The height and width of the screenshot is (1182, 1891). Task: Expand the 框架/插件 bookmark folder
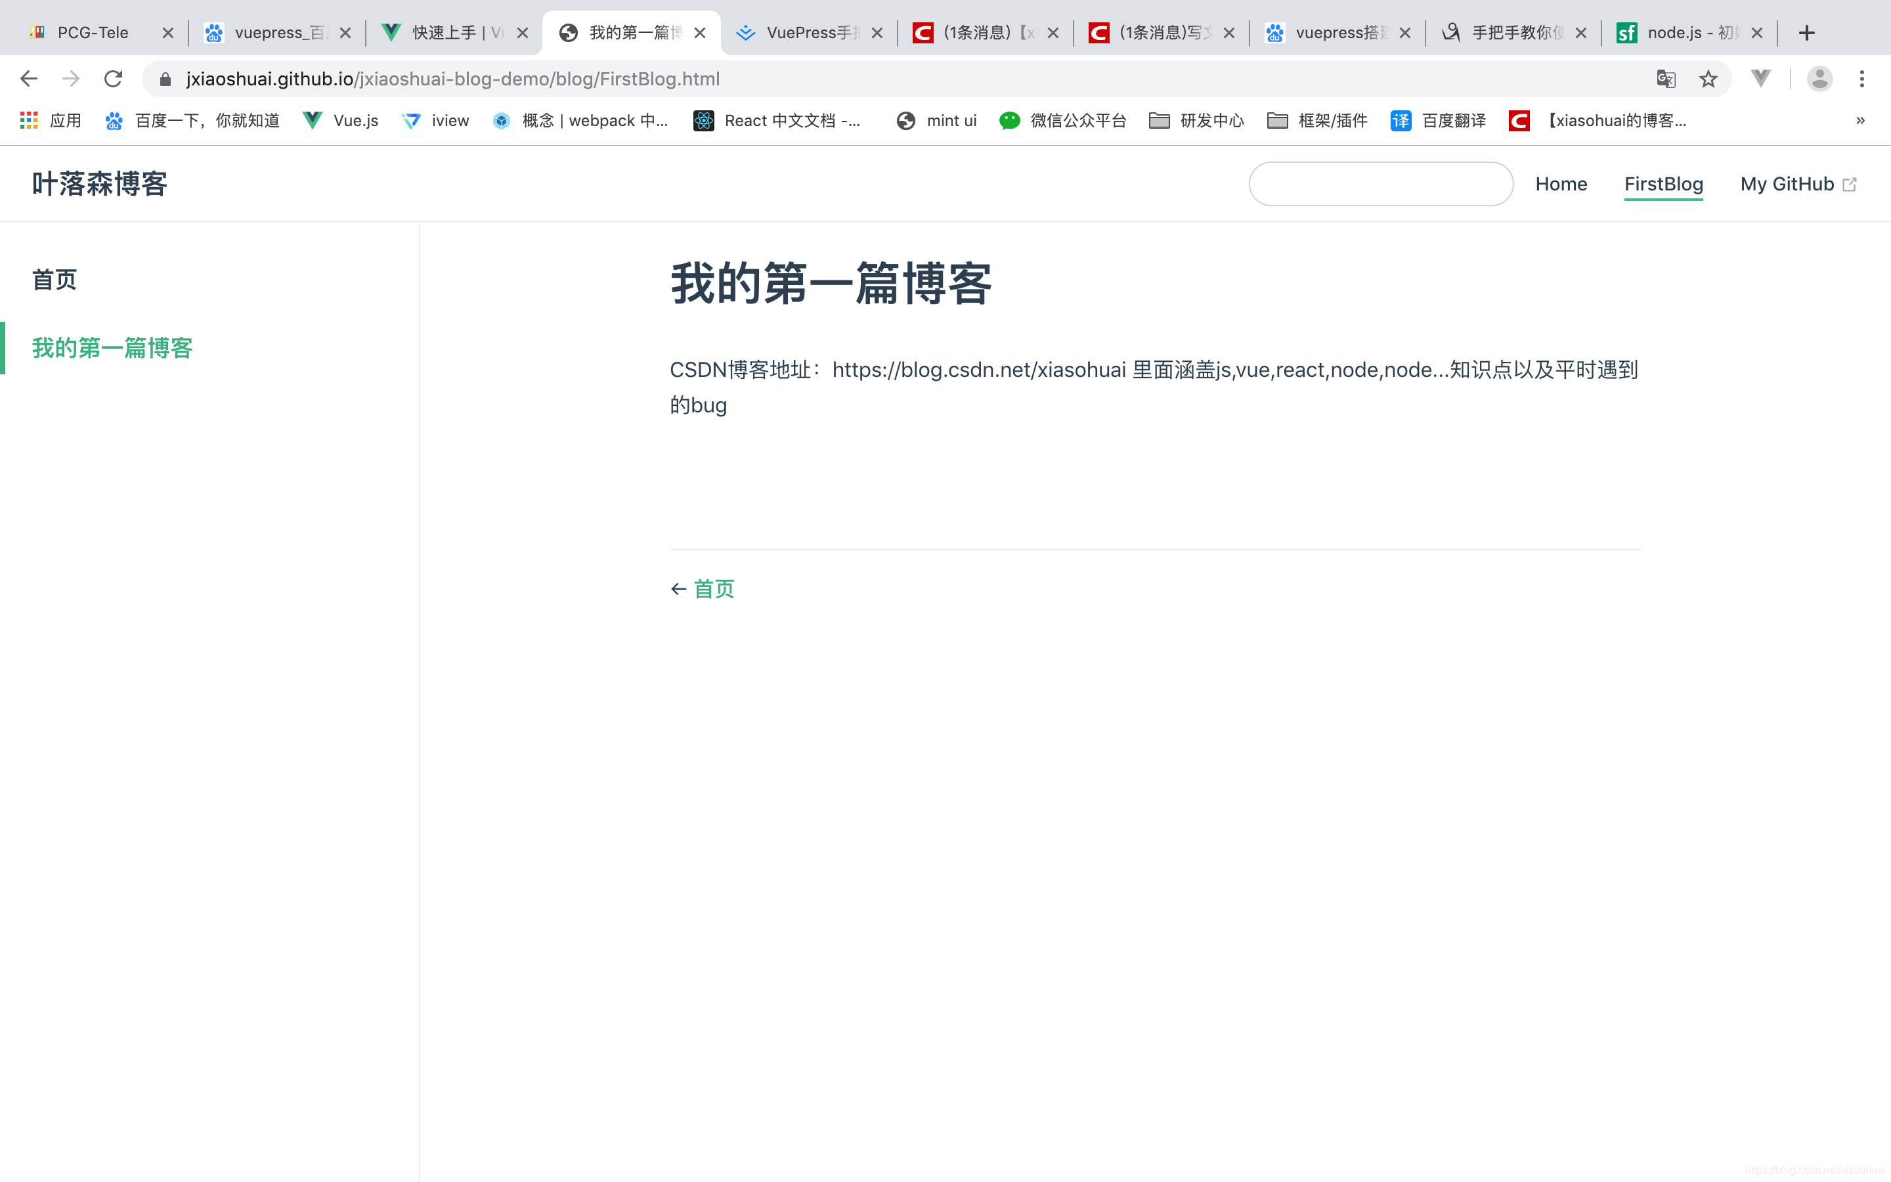click(1317, 120)
